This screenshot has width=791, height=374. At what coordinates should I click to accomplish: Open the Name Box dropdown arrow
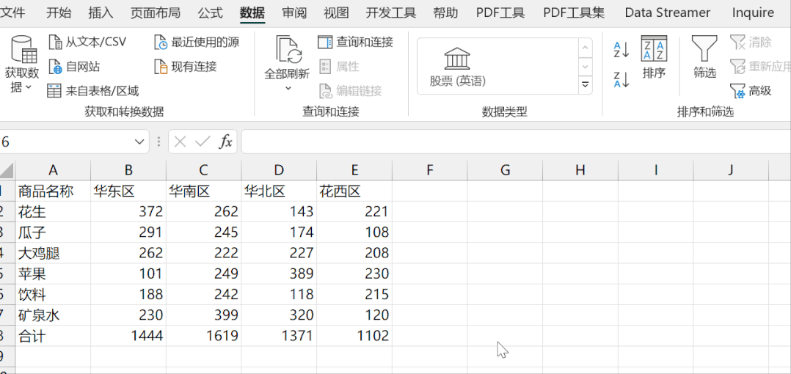(x=139, y=142)
